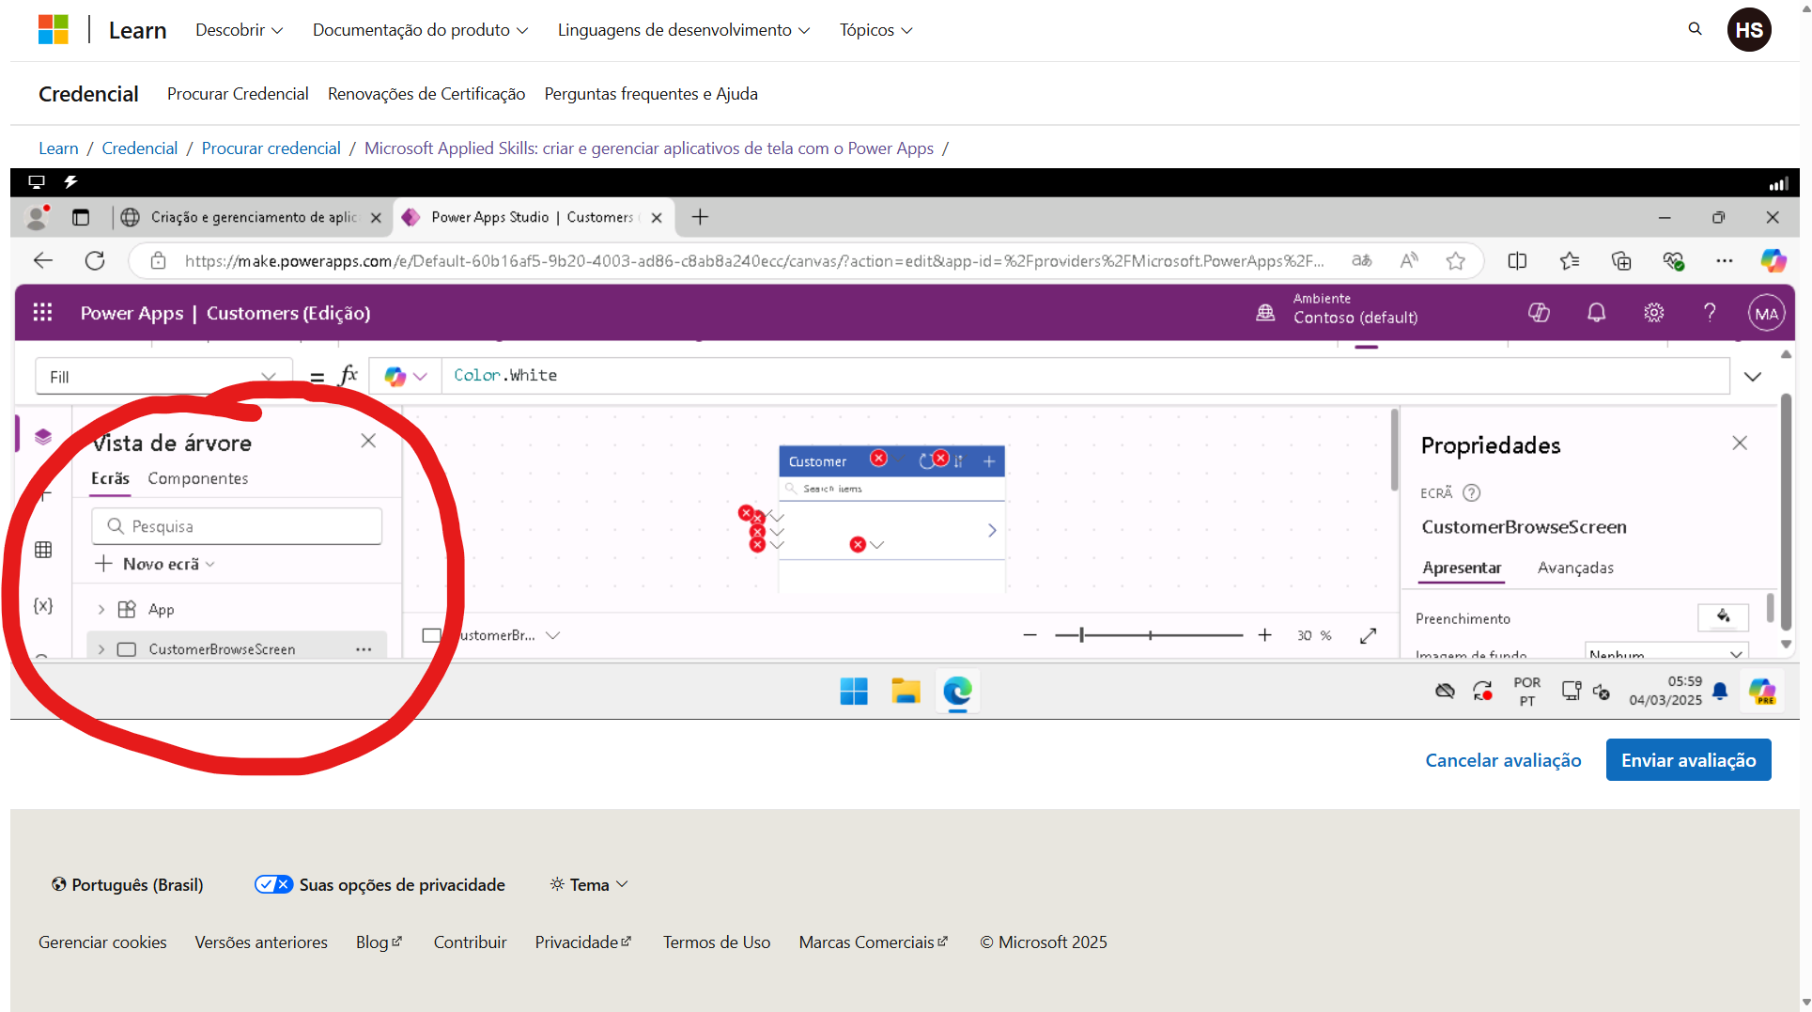Click the Preenchimento fill color picker
Viewport: 1812px width, 1012px height.
(1723, 617)
